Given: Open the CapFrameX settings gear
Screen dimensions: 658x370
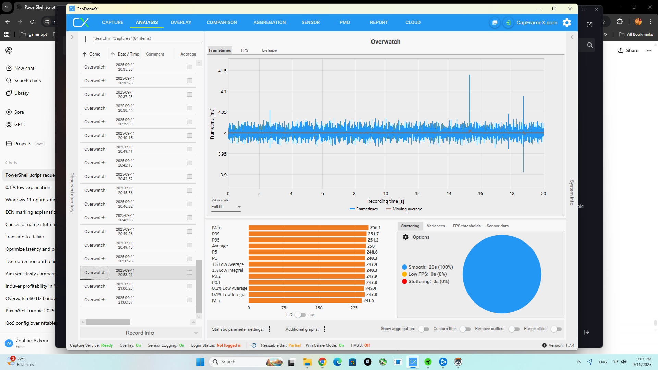Looking at the screenshot, I should pyautogui.click(x=567, y=23).
